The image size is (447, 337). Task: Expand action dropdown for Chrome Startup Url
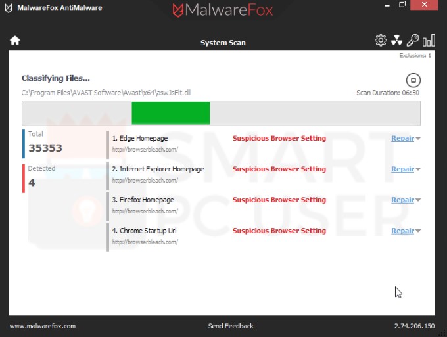point(418,231)
